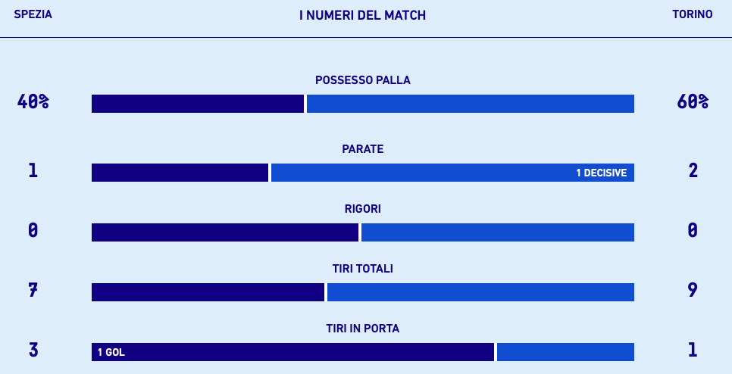The width and height of the screenshot is (732, 374).
Task: Click the SPEZIA team label
Action: point(33,14)
